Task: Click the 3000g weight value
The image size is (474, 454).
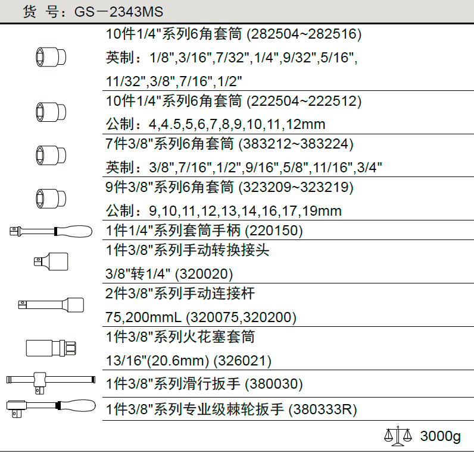Action: 440,437
